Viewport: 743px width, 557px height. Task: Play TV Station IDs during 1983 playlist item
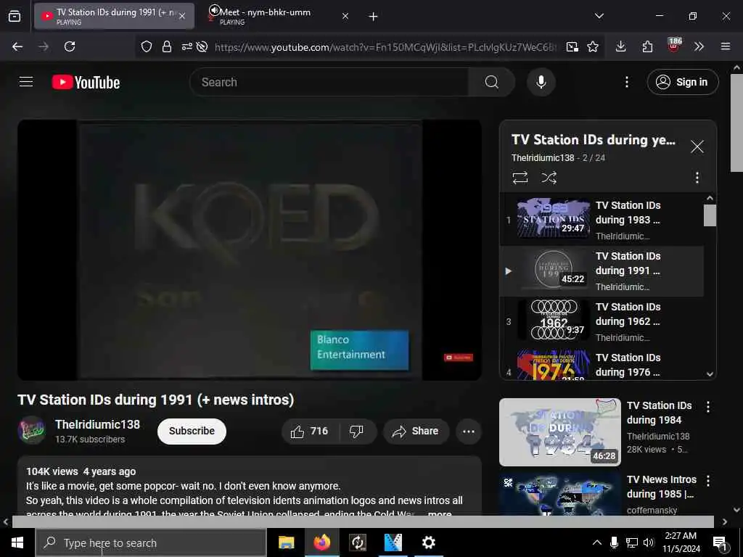tap(602, 220)
